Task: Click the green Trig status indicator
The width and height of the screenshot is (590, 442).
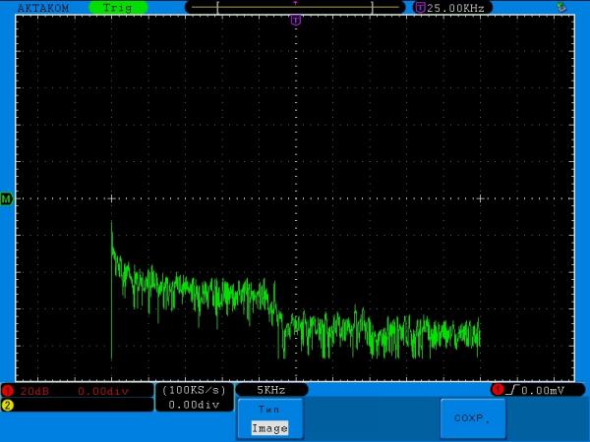Action: pyautogui.click(x=118, y=8)
